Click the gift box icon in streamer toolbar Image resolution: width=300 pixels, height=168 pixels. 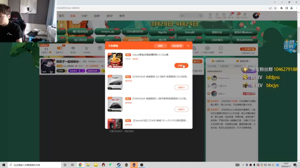click(100, 48)
